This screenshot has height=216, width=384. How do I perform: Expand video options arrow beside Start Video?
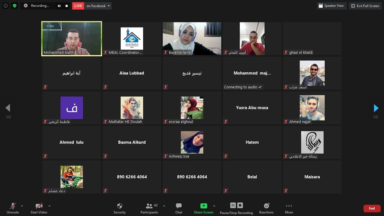(x=49, y=206)
